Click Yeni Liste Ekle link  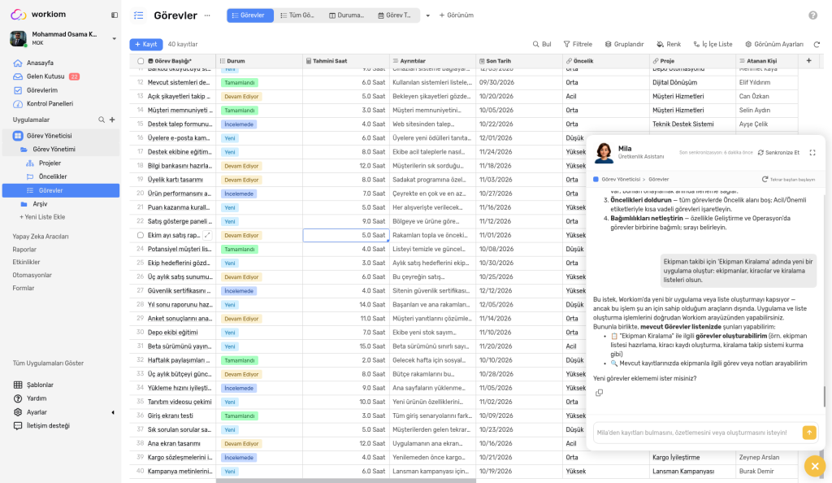coord(42,217)
